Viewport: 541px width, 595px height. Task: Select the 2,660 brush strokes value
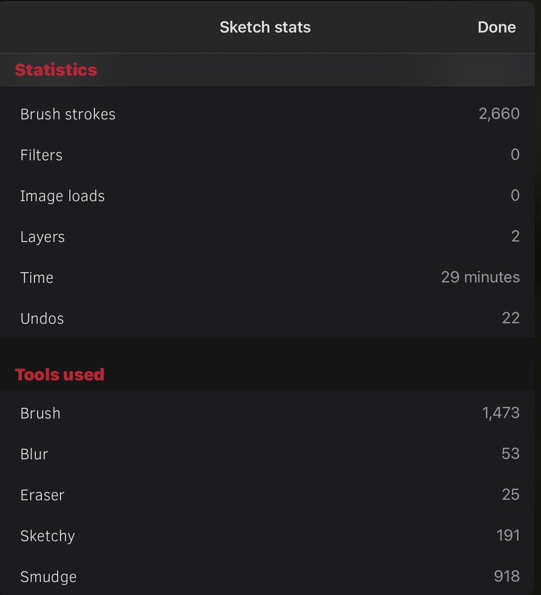tap(499, 114)
